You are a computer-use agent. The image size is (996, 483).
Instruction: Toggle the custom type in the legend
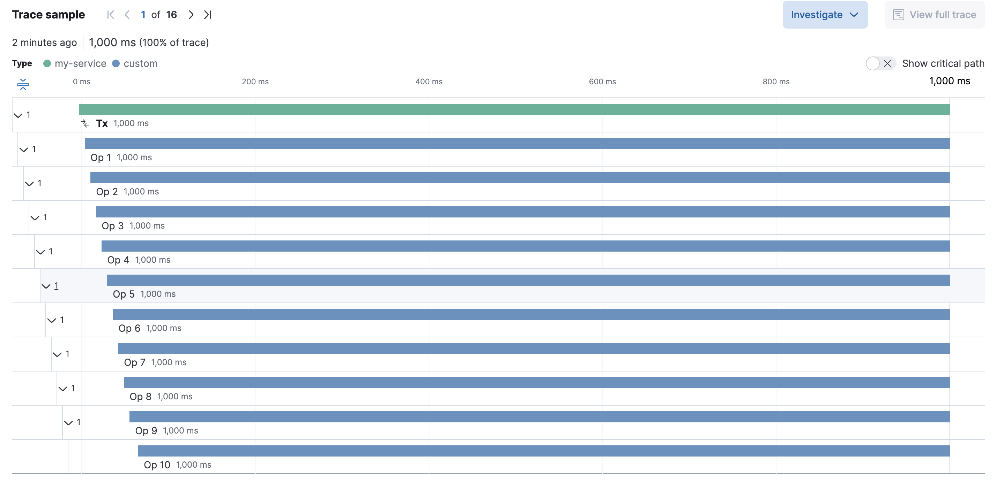coord(135,63)
